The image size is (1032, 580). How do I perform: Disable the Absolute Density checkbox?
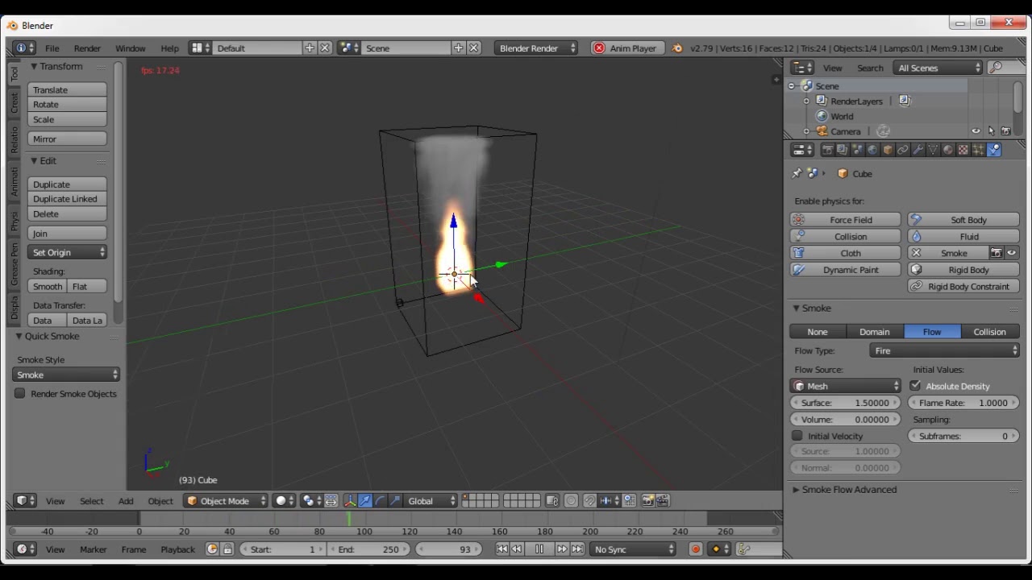tap(916, 386)
